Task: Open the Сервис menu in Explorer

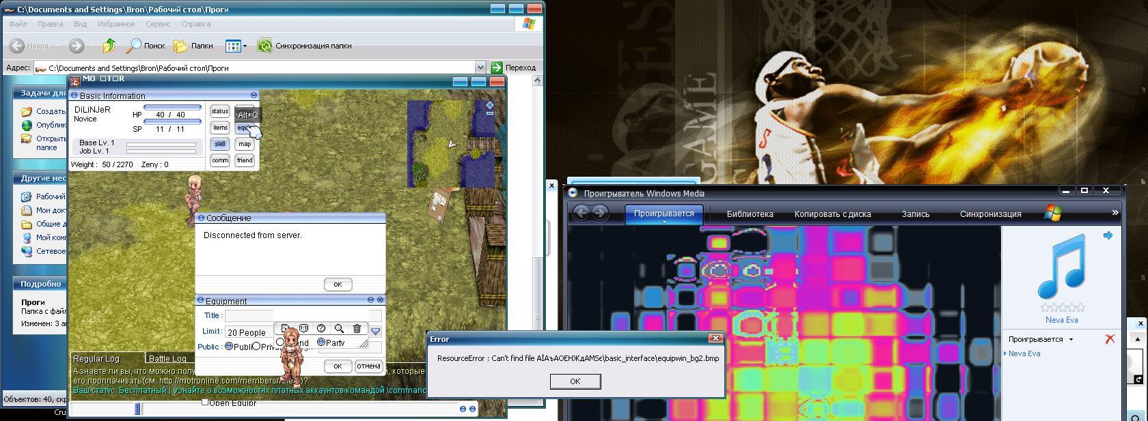Action: 158,24
